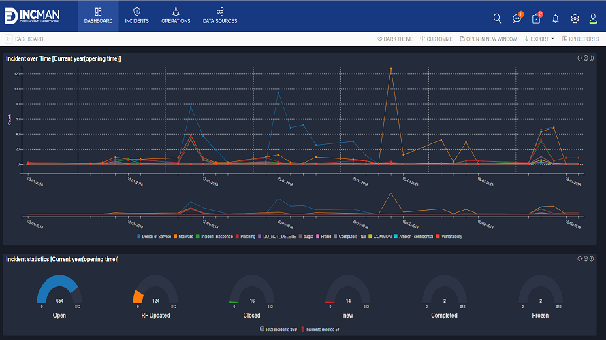Image resolution: width=606 pixels, height=340 pixels.
Task: Refresh the Incident over Time widget
Action: [579, 58]
